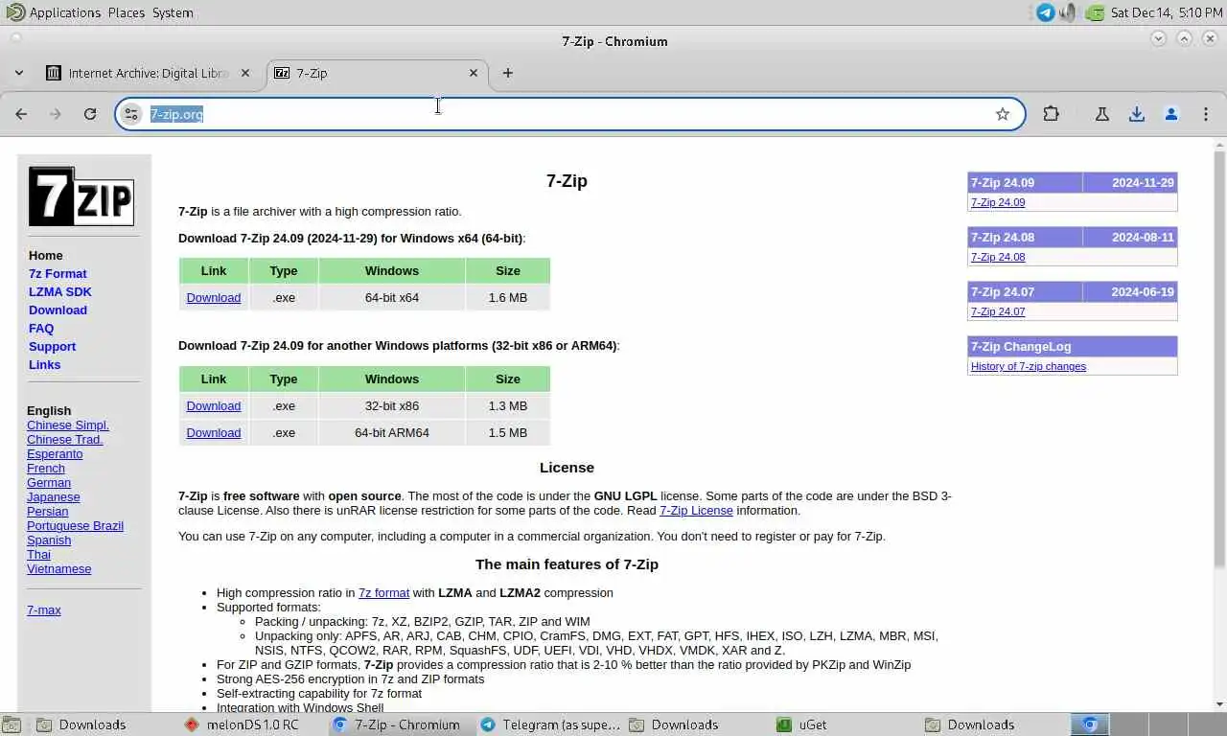Switch language to Chinese Simpl.

point(68,425)
